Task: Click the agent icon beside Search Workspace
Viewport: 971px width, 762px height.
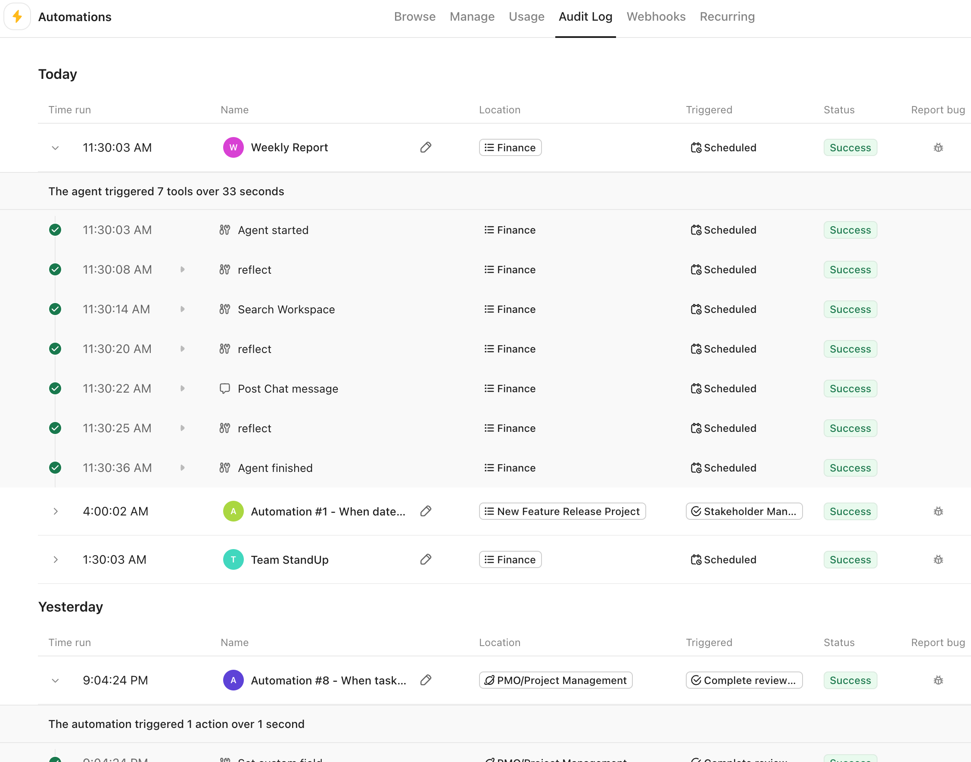Action: [225, 309]
